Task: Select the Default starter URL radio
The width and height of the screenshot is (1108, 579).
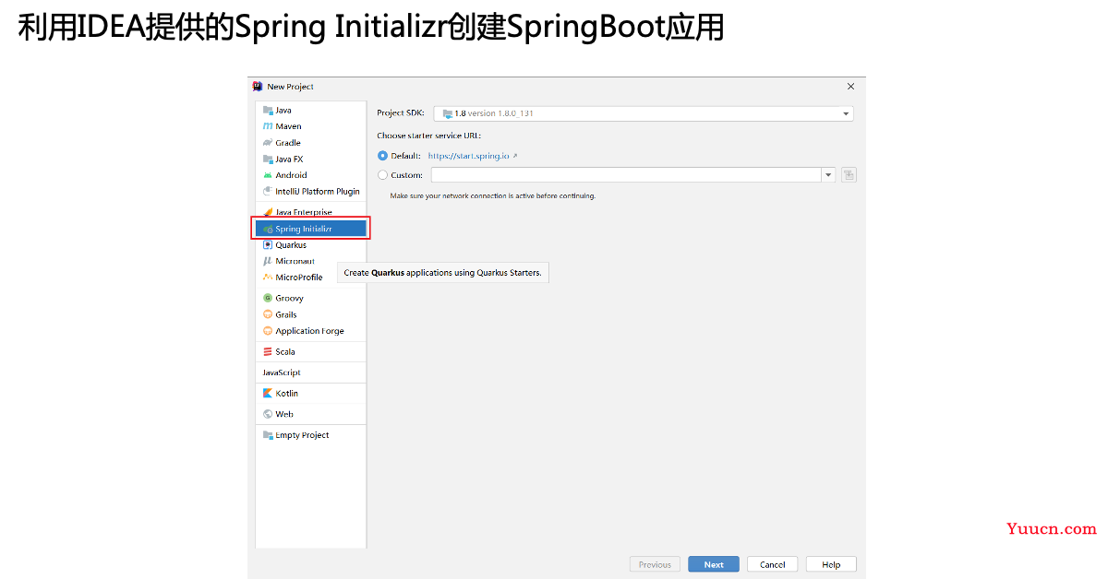Action: 382,156
